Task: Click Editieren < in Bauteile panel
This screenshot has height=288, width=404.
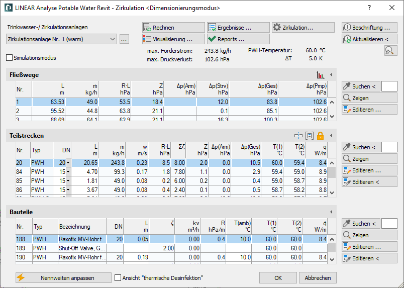Action: point(369,258)
